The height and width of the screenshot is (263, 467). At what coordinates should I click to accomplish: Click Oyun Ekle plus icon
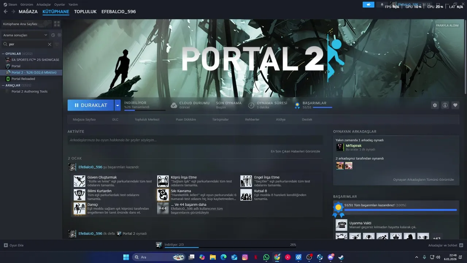5,245
